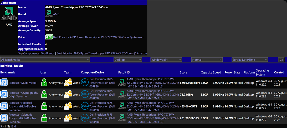
Task: Open the All Benchmarks dropdown
Action: click(45, 60)
